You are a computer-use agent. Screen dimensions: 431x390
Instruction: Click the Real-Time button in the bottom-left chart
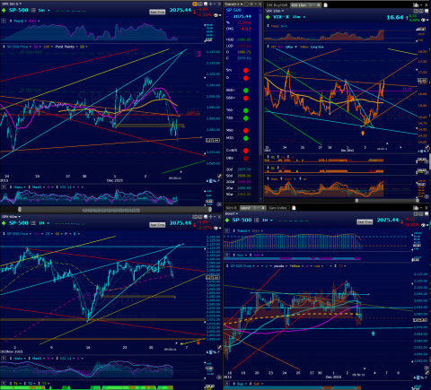coord(157,225)
